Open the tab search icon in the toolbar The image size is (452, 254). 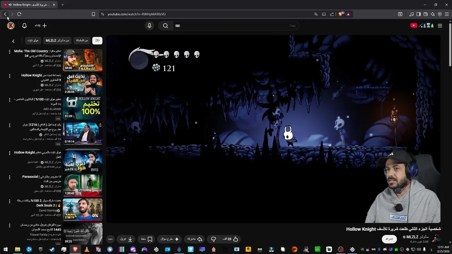(x=400, y=14)
